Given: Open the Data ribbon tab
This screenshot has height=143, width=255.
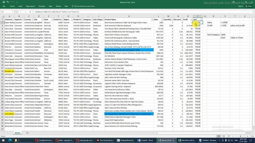Looking at the screenshot, I should point(51,6).
